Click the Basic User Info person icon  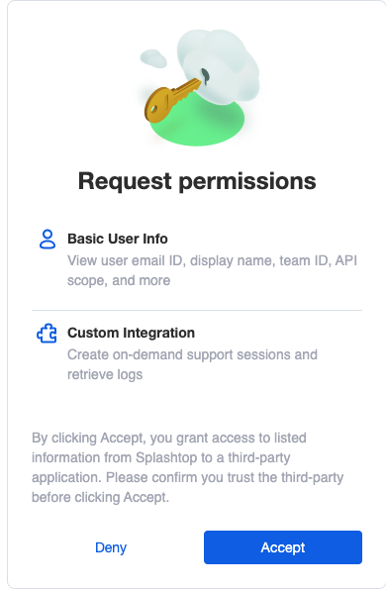tap(48, 240)
